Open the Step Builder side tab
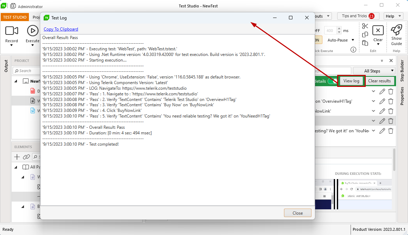This screenshot has height=235, width=408. coord(402,71)
